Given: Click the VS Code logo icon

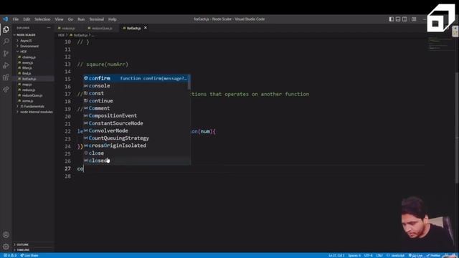Looking at the screenshot, I should coord(6,19).
